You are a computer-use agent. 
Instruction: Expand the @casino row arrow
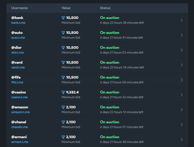click(182, 95)
